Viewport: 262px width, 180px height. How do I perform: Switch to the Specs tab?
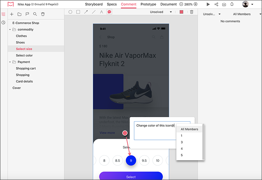point(112,4)
